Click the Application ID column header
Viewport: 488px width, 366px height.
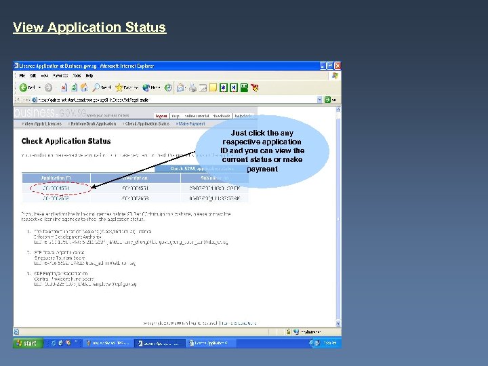point(56,178)
